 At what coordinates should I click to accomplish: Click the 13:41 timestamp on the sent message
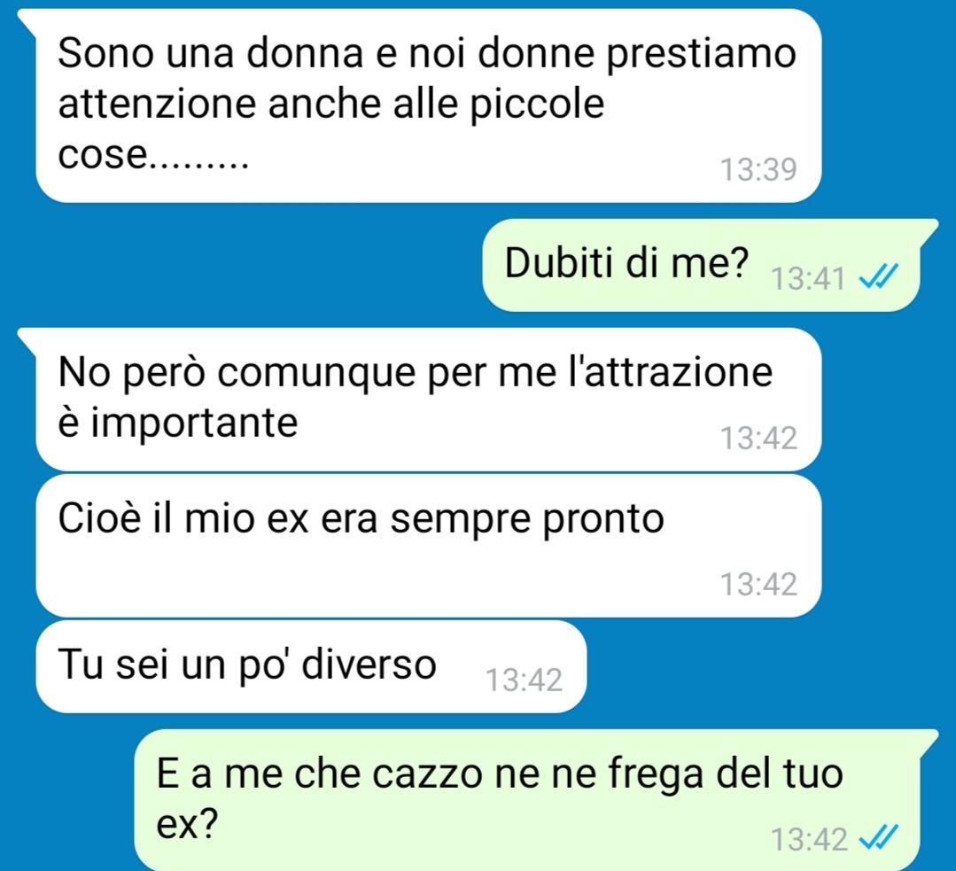(808, 279)
